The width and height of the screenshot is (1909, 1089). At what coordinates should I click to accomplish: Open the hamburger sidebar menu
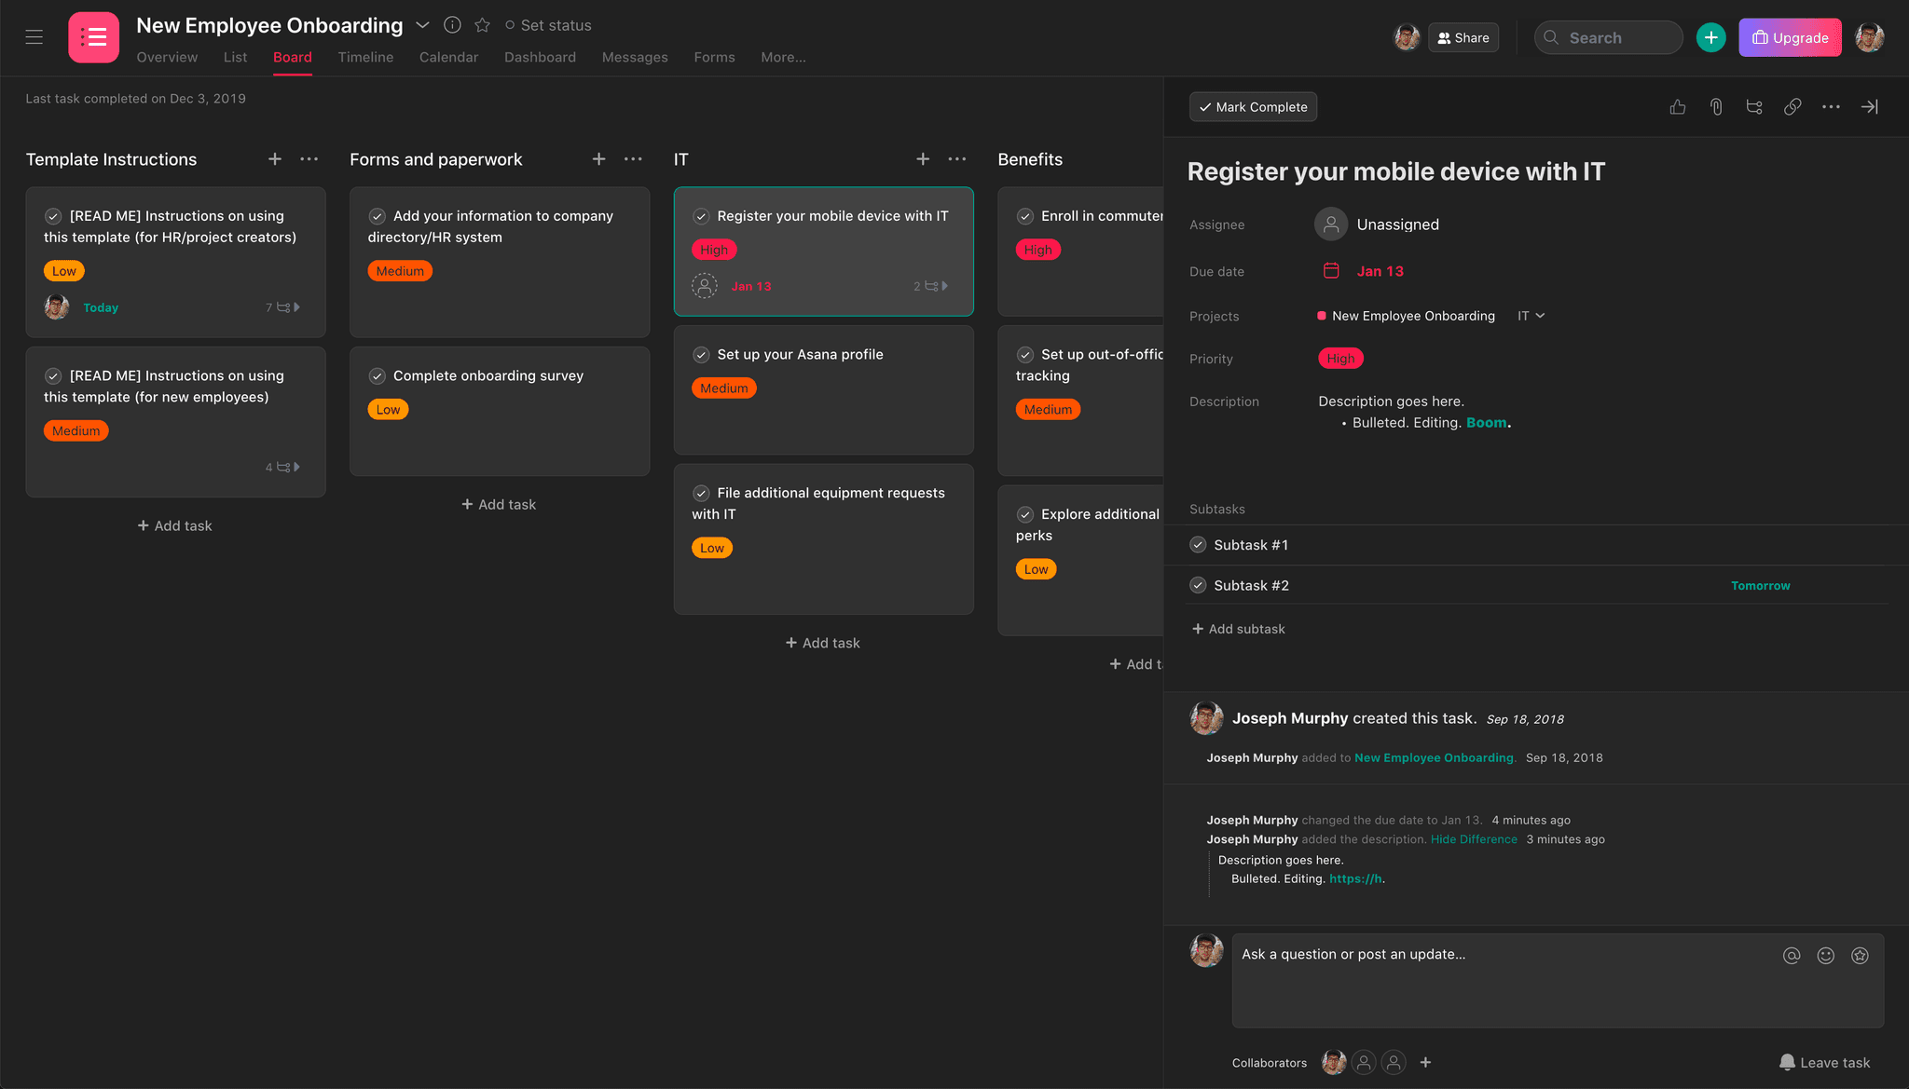coord(34,37)
